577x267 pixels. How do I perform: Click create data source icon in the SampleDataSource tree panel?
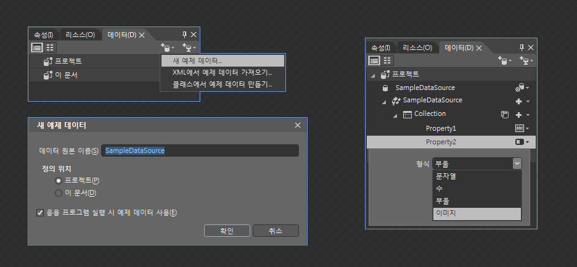tap(525, 60)
